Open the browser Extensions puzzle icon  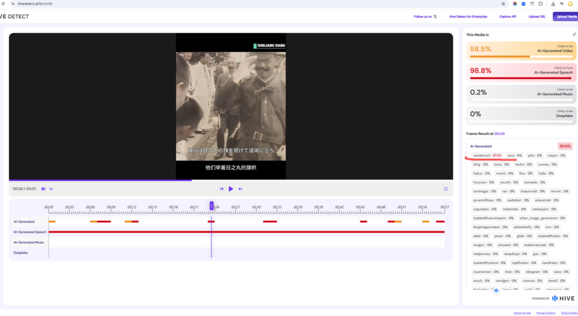click(x=541, y=4)
